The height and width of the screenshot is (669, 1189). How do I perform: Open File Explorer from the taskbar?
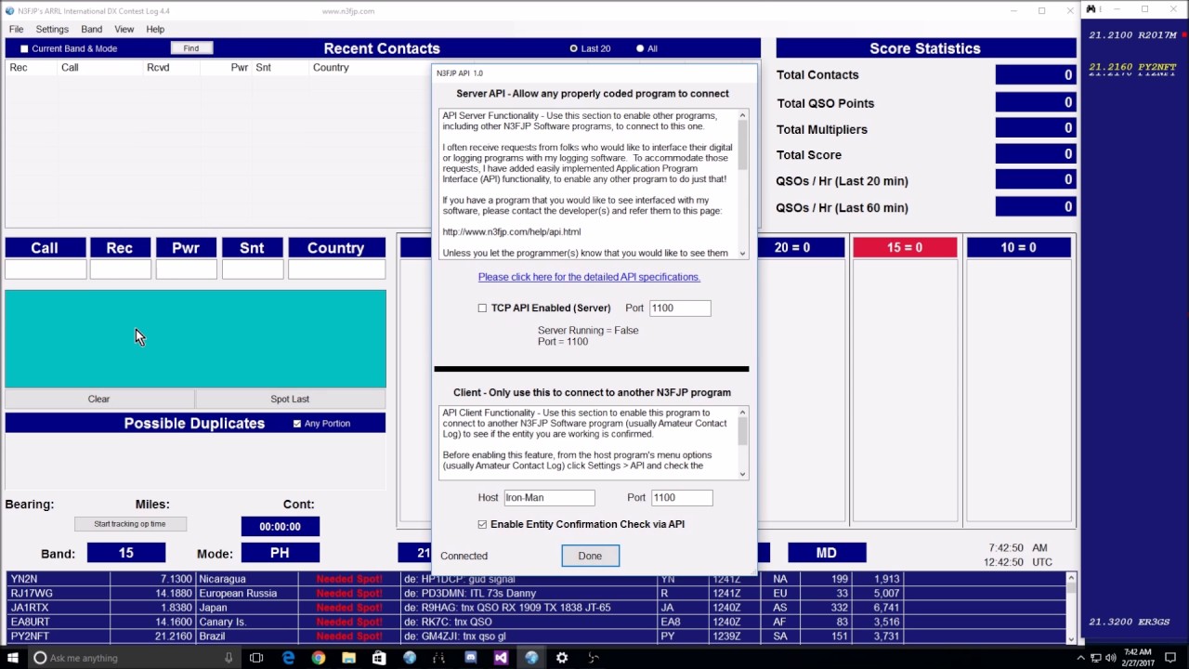(348, 658)
